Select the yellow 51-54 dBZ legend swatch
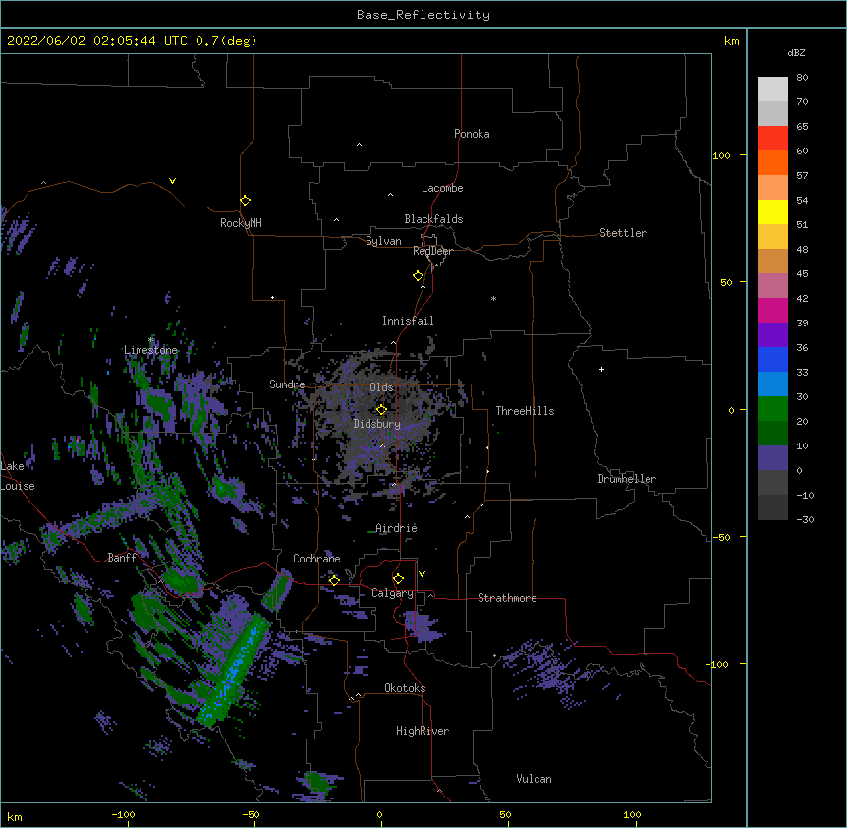 click(x=772, y=211)
